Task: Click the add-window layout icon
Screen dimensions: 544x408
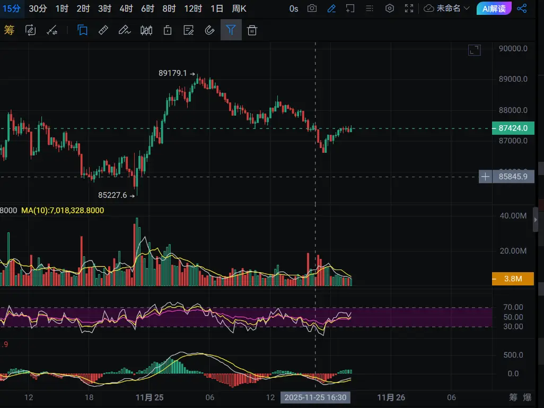Action: coord(350,8)
